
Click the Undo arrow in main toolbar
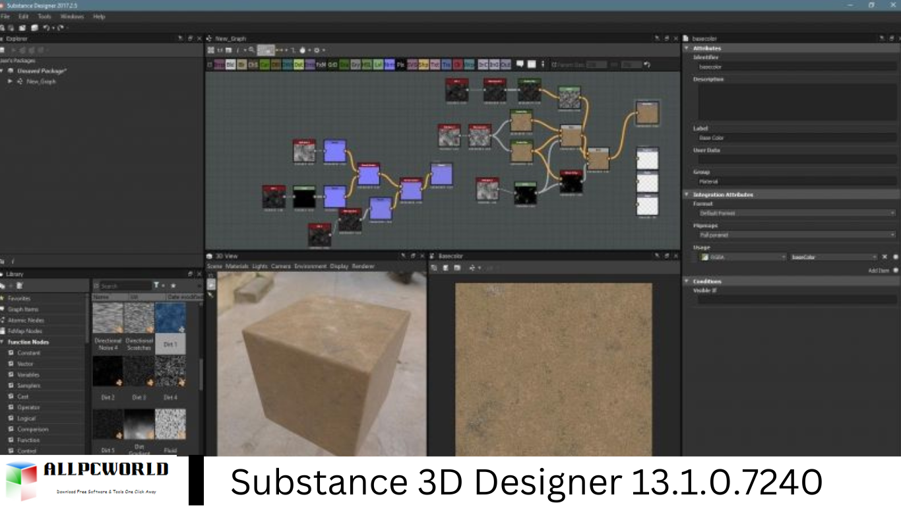pyautogui.click(x=46, y=28)
